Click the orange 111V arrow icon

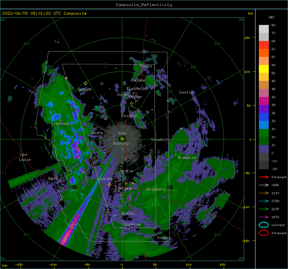coord(264,193)
